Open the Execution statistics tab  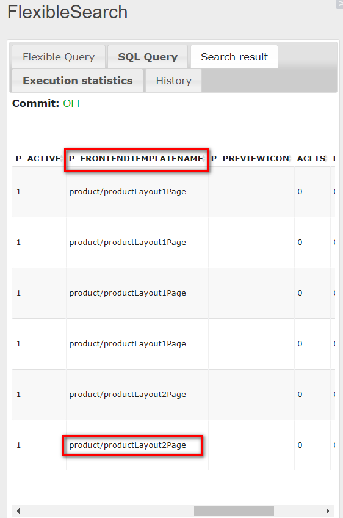[x=78, y=81]
